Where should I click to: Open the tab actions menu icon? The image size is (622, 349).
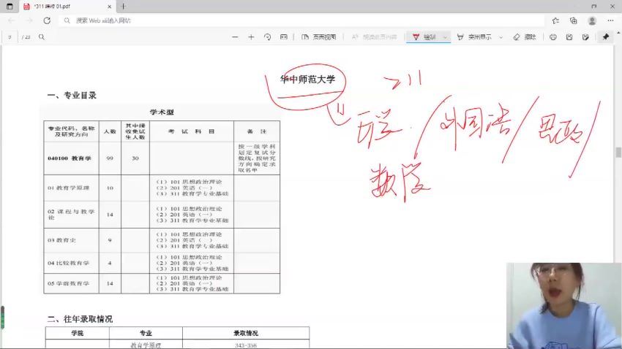point(10,7)
